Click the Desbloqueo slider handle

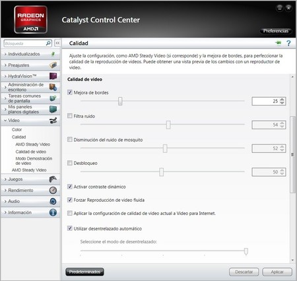click(162, 172)
